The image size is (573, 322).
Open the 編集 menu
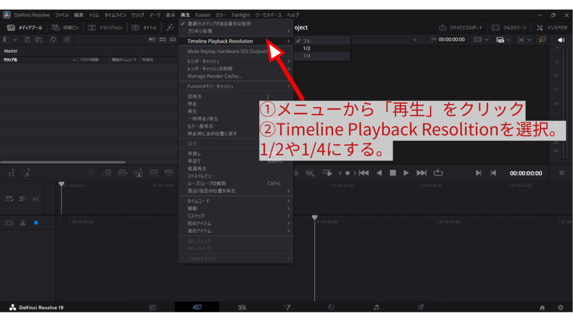coord(78,15)
